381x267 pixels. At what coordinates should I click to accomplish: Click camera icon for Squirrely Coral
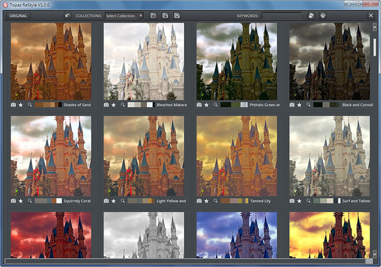pyautogui.click(x=13, y=201)
